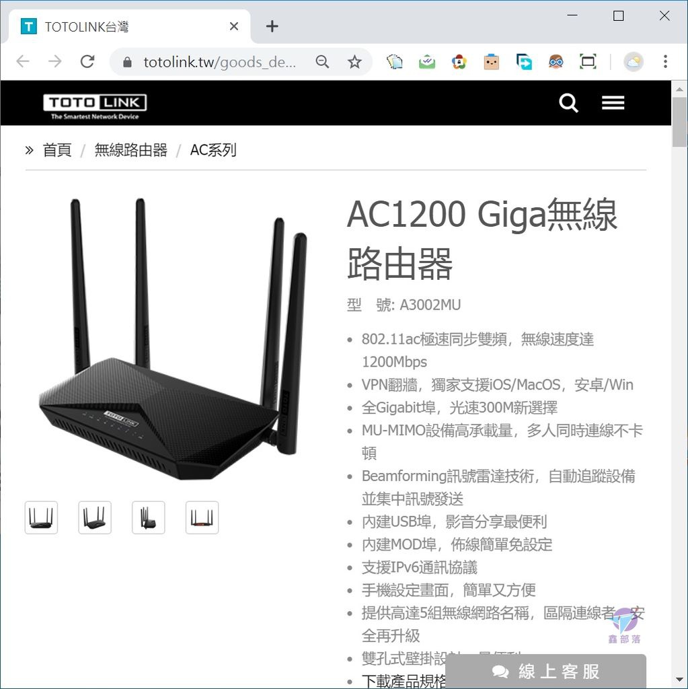Viewport: 688px width, 689px height.
Task: Click the brown box face extension icon
Action: [491, 62]
